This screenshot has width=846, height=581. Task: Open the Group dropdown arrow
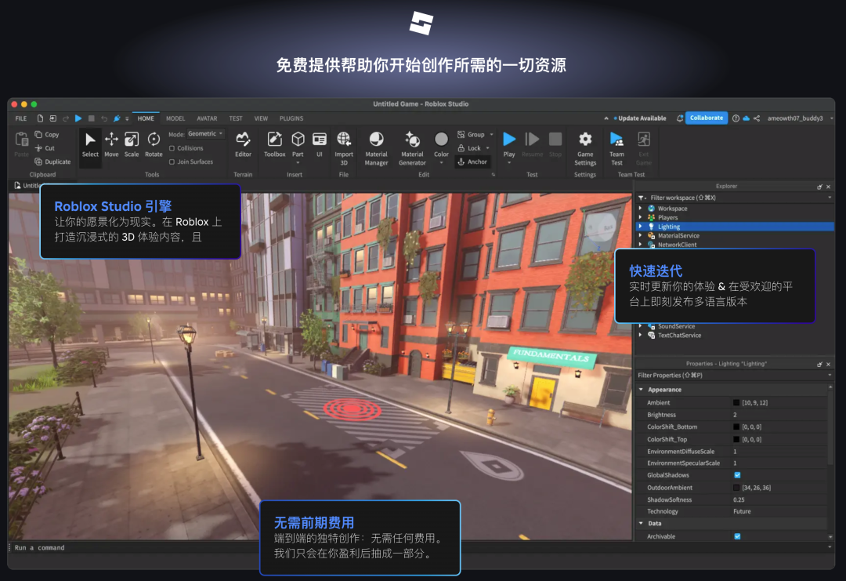(x=491, y=134)
